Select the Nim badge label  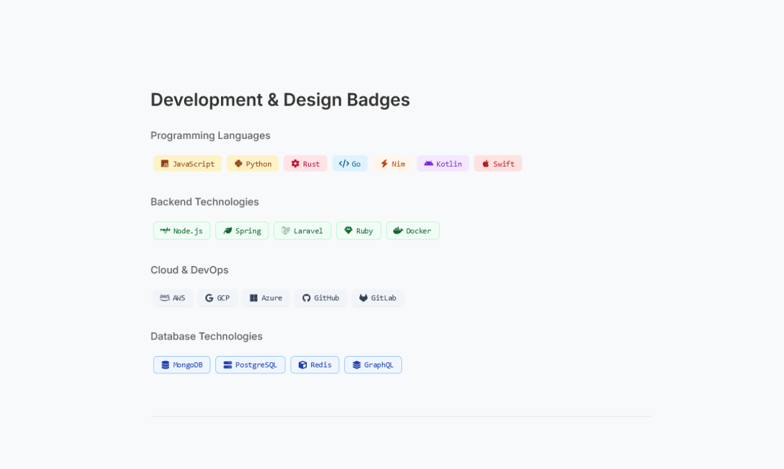point(399,164)
